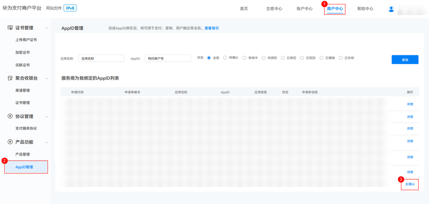Collapse the 聚合收银台 section arrow
429x204 pixels.
(x=46, y=78)
